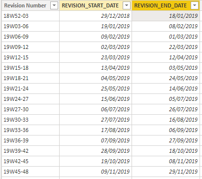Click cell 19W06-09 in Revision Number
This screenshot has height=179, width=202.
pyautogui.click(x=31, y=37)
